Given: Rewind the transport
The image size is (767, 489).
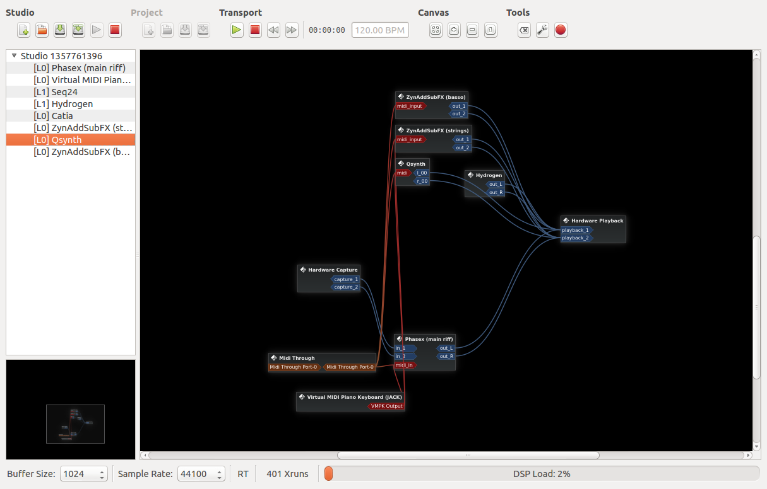Looking at the screenshot, I should point(273,30).
